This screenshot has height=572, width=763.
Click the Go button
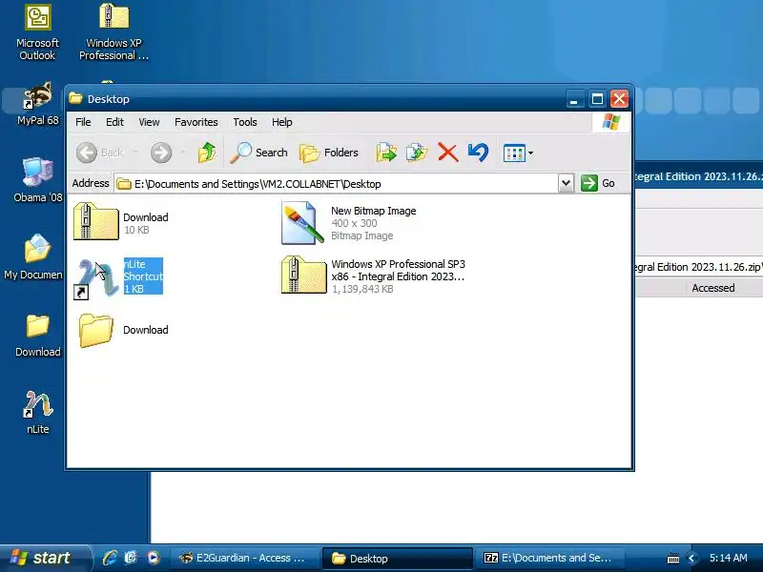point(598,183)
